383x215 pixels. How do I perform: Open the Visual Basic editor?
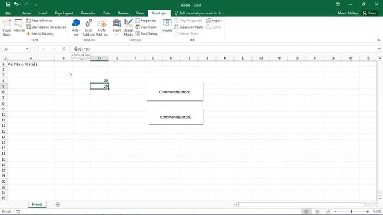7,27
